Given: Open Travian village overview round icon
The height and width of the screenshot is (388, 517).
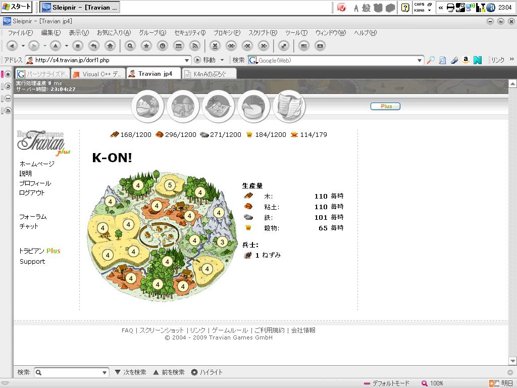Looking at the screenshot, I should pyautogui.click(x=147, y=107).
